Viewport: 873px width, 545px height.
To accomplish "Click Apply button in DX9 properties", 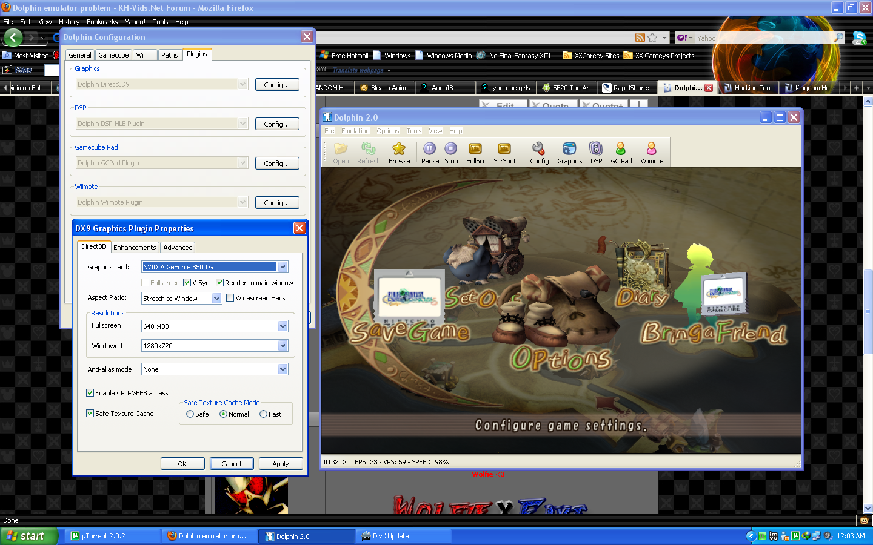I will pyautogui.click(x=280, y=464).
